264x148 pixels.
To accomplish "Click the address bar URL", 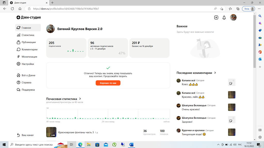I will (66, 9).
